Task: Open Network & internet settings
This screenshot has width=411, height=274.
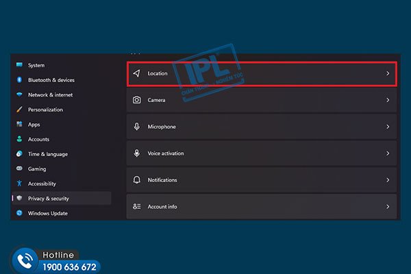Action: [50, 95]
